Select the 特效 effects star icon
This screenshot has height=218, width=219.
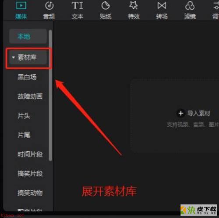[134, 5]
